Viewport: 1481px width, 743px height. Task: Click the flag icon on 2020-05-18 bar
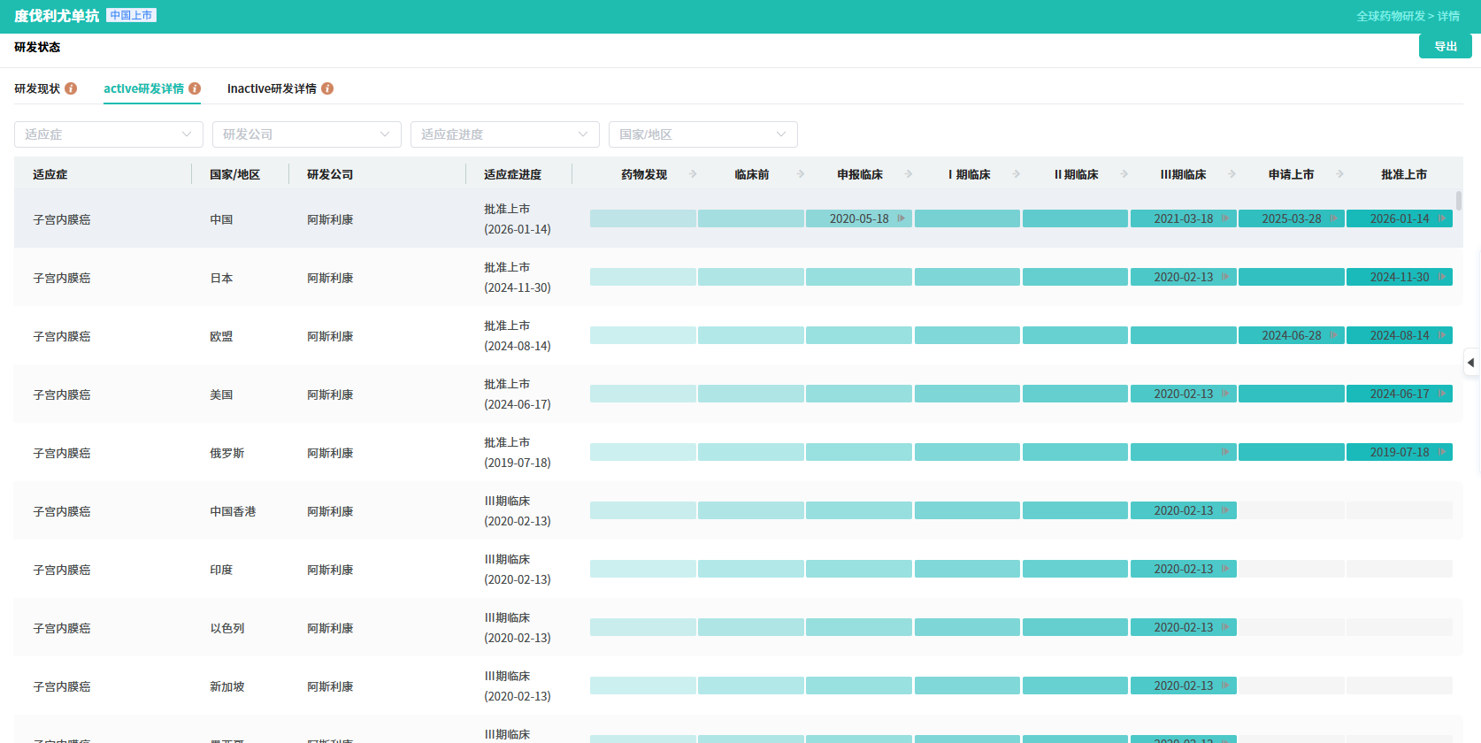[901, 218]
